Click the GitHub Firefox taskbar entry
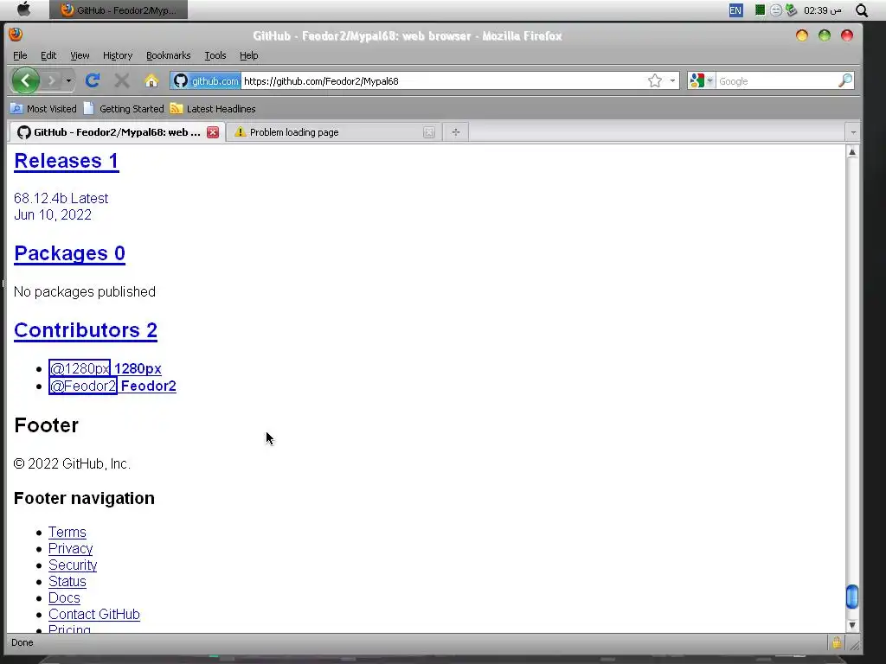886x664 pixels. 118,10
